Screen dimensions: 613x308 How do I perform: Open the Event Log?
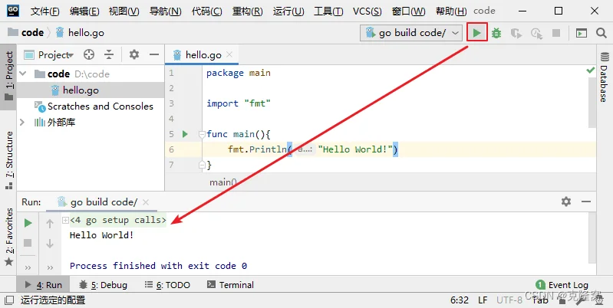pos(562,285)
